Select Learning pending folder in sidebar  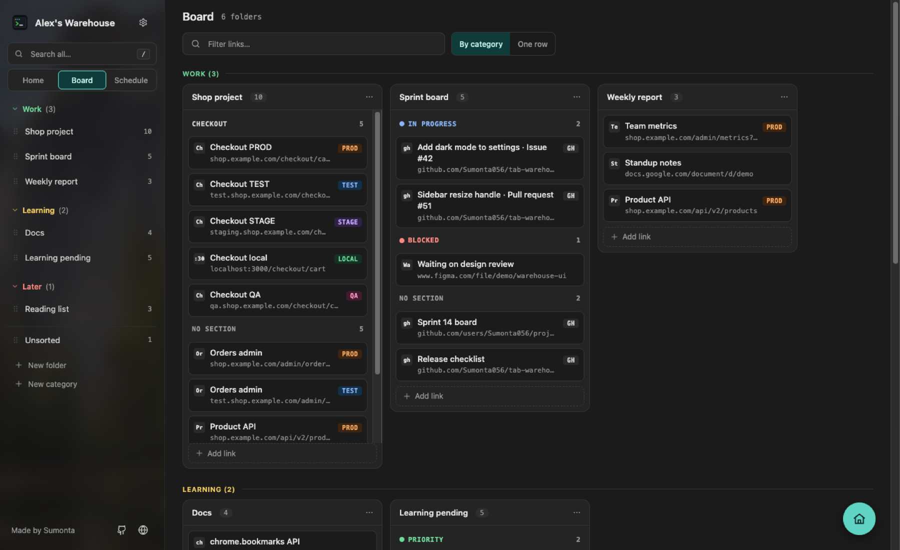(x=82, y=257)
